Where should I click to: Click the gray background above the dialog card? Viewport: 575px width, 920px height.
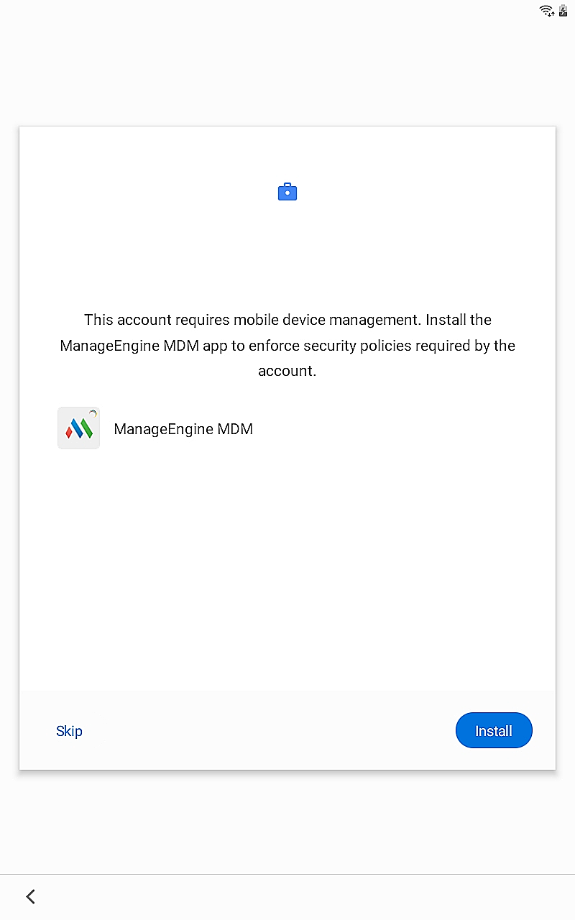pyautogui.click(x=287, y=72)
